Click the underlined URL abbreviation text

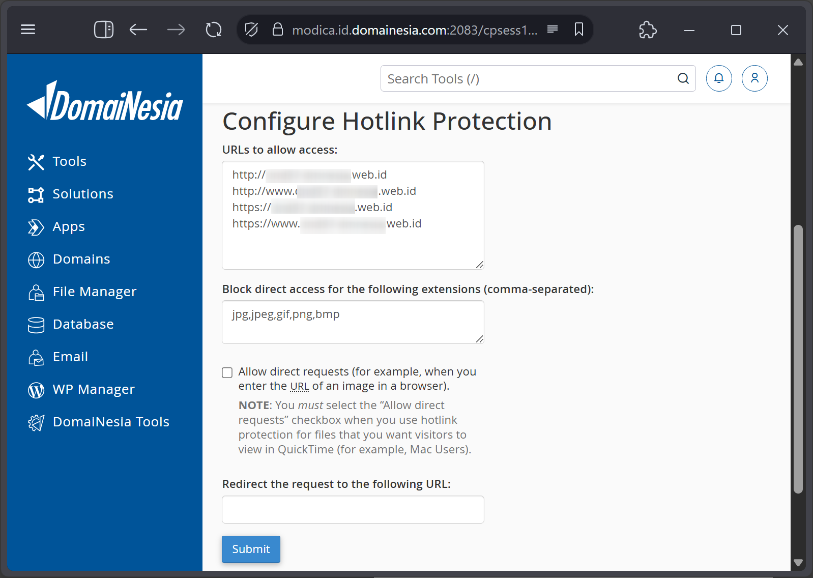click(x=300, y=386)
